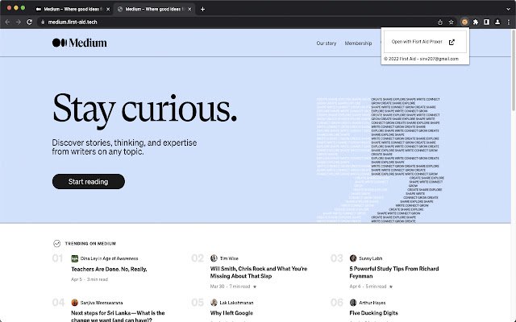Image resolution: width=516 pixels, height=322 pixels.
Task: Toggle the browser side panel icon
Action: (x=486, y=22)
